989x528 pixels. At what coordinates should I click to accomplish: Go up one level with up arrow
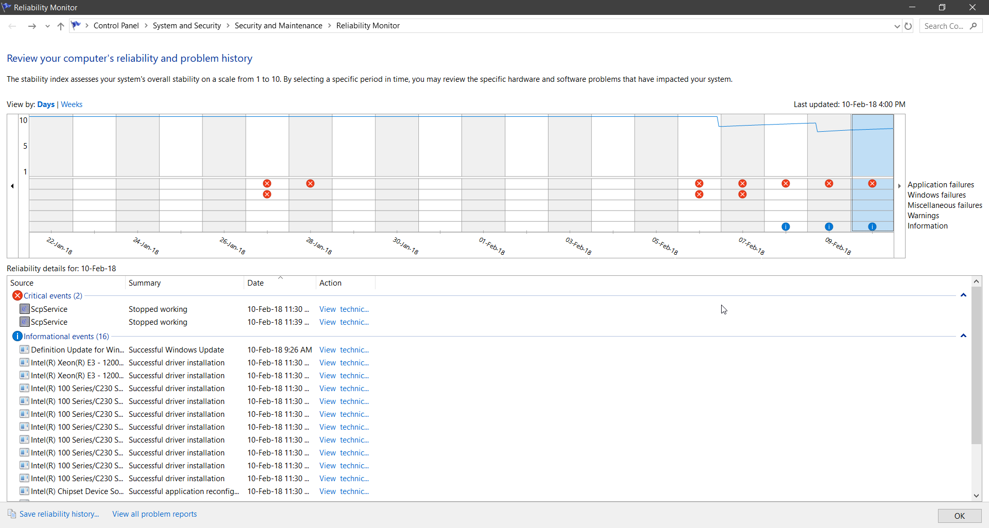61,26
